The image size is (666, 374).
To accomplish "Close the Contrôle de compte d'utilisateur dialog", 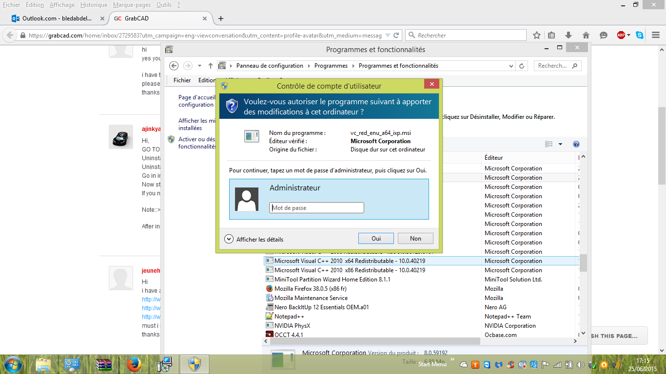I will (x=431, y=84).
